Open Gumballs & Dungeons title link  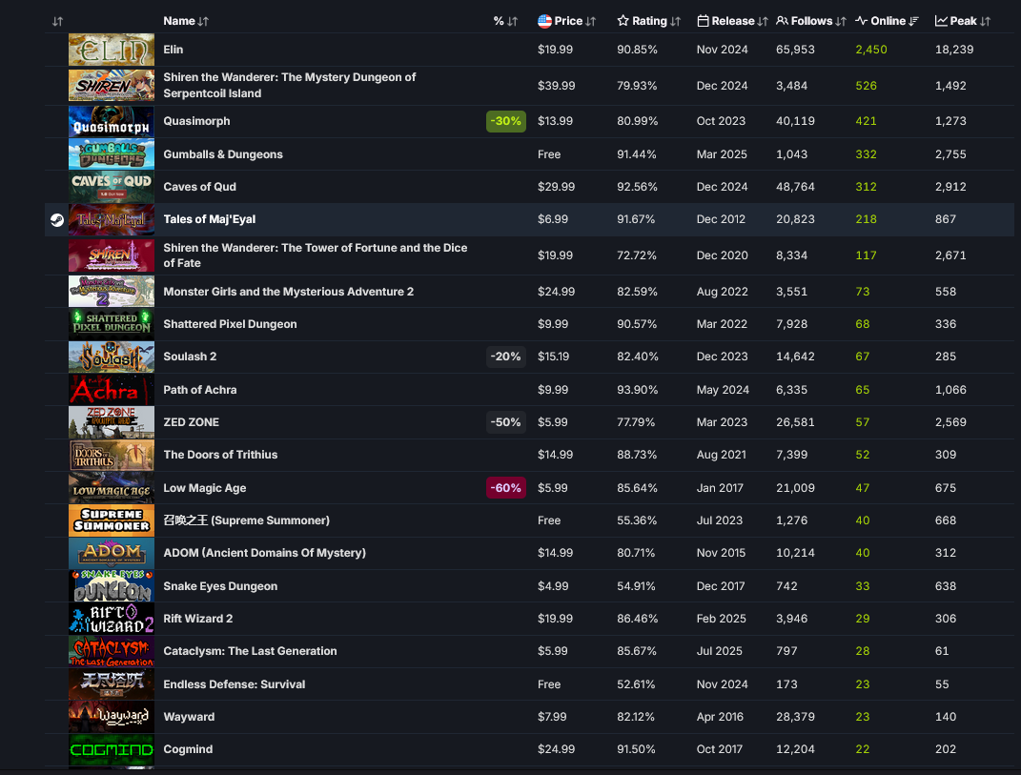coord(223,154)
